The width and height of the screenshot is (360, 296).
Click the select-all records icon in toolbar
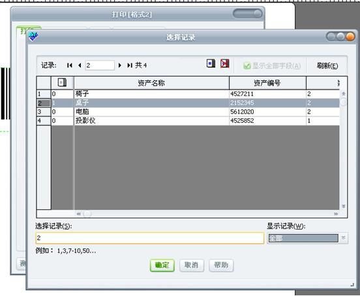coord(211,63)
